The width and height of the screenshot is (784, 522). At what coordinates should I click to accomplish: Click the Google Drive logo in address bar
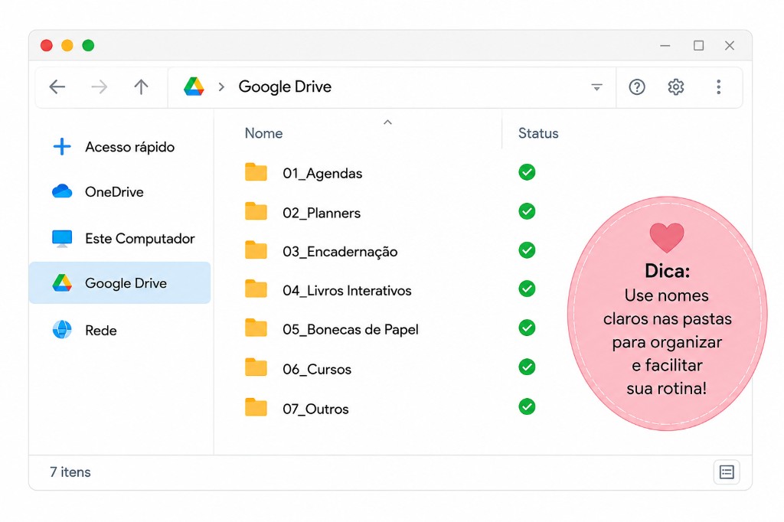click(194, 86)
